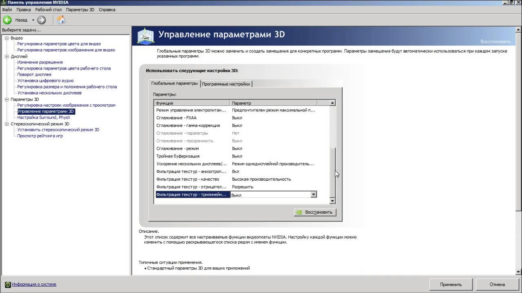The image size is (522, 293).
Task: Click Режим однодисплейной производительности value
Action: point(273,164)
